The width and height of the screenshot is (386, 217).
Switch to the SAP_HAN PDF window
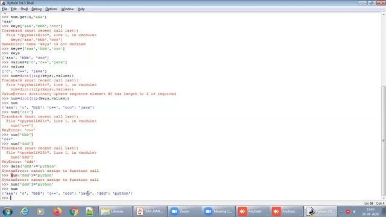point(150,212)
